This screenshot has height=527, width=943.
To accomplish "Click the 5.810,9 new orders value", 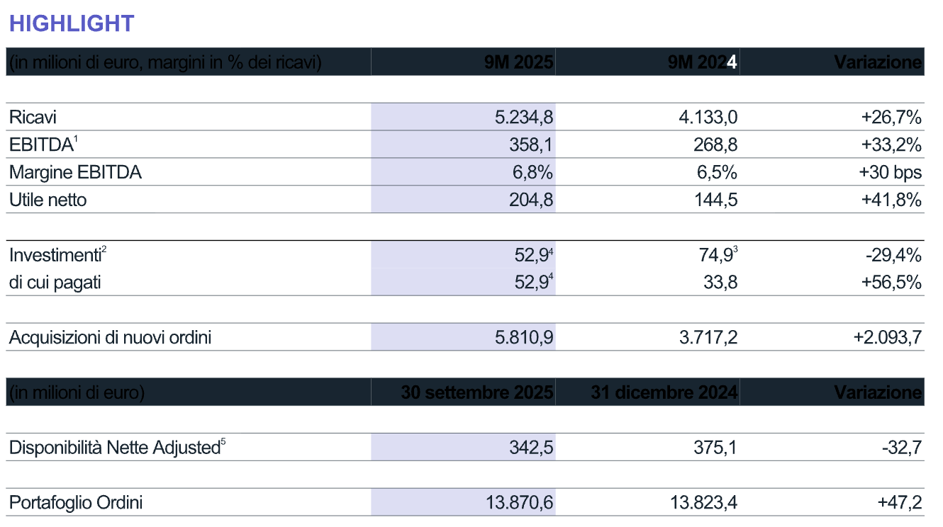I will pyautogui.click(x=524, y=338).
